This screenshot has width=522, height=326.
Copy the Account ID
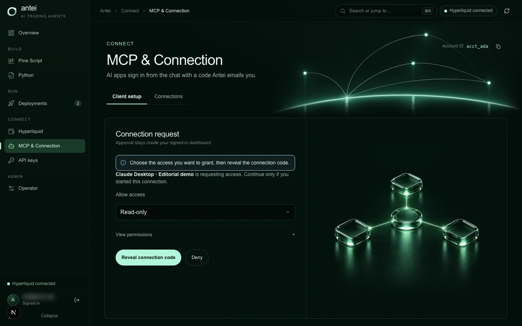pyautogui.click(x=498, y=46)
